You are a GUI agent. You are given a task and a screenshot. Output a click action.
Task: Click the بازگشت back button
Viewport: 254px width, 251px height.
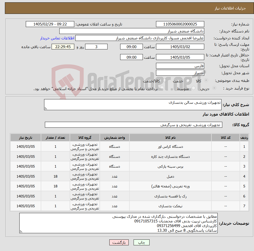click(x=119, y=243)
